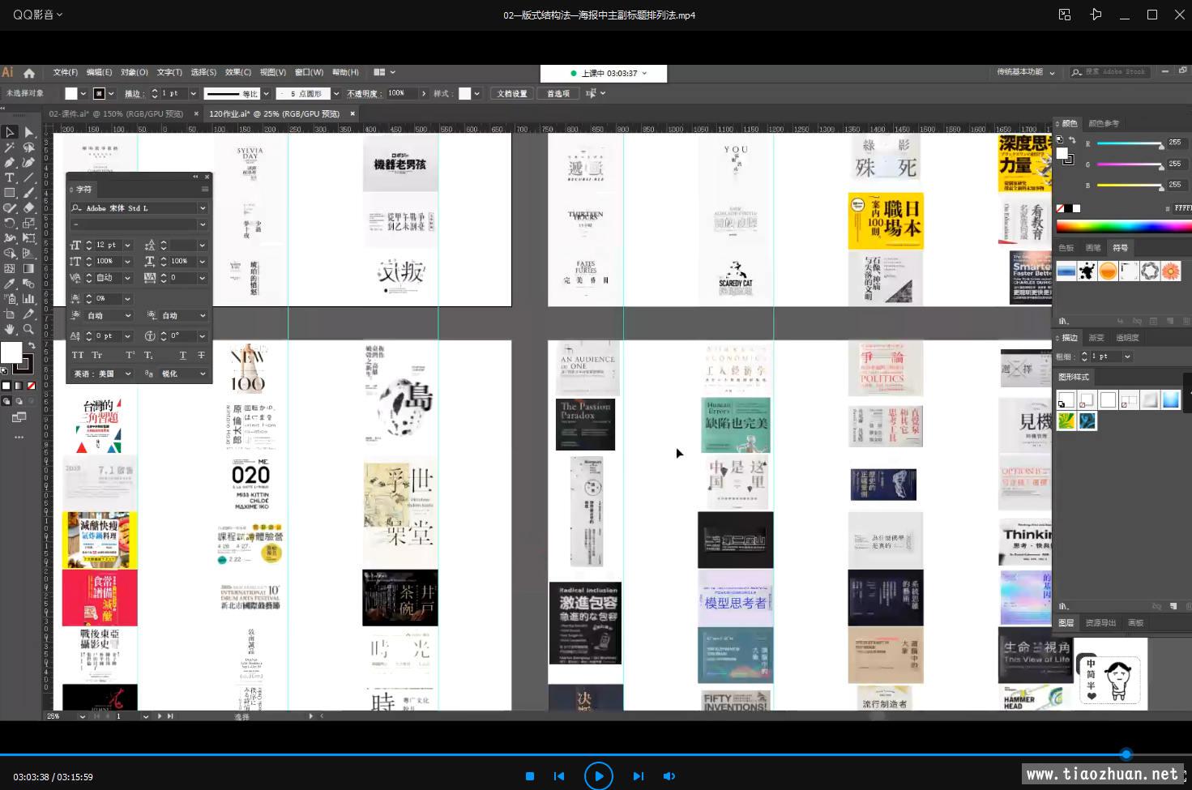Swap fill and stroke in toolbox
Image resolution: width=1192 pixels, height=790 pixels.
pos(31,346)
